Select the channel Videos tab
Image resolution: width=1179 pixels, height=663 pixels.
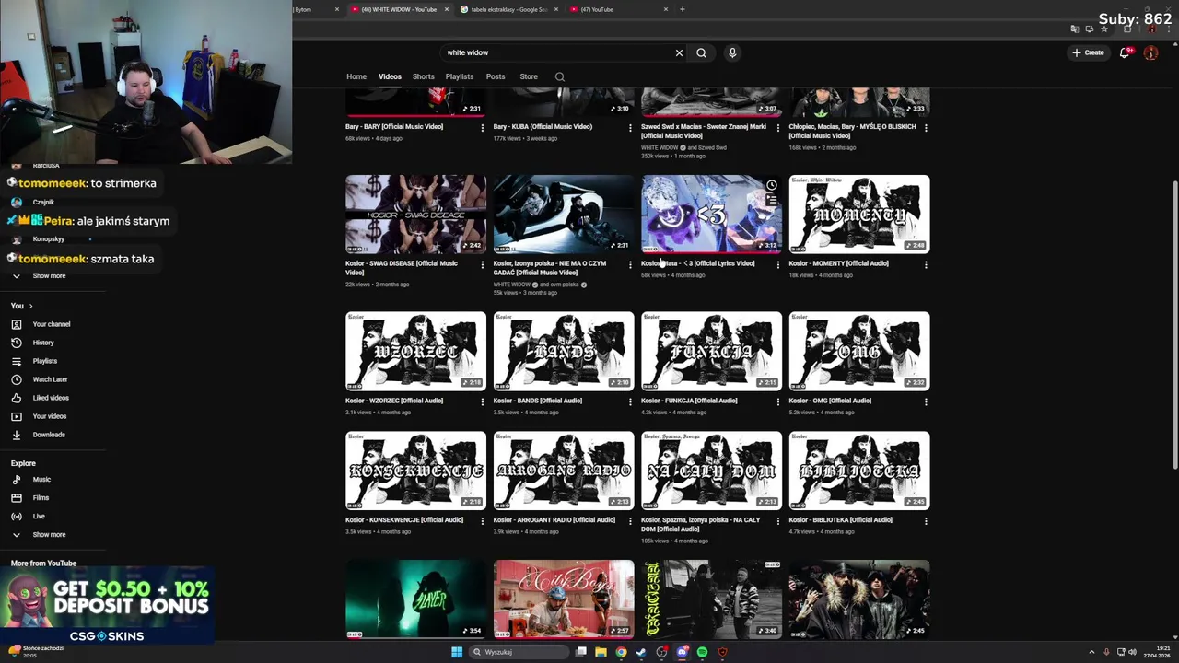(390, 76)
